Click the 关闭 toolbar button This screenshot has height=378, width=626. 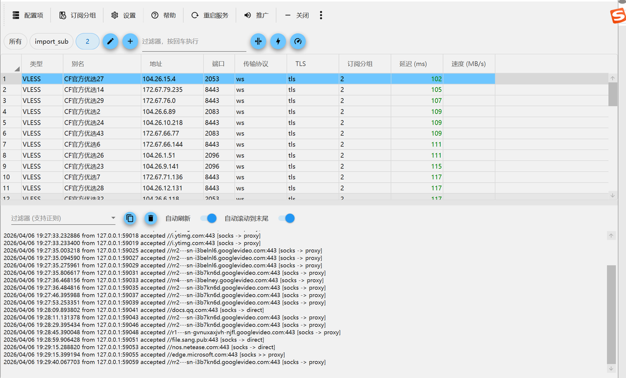[x=297, y=15]
